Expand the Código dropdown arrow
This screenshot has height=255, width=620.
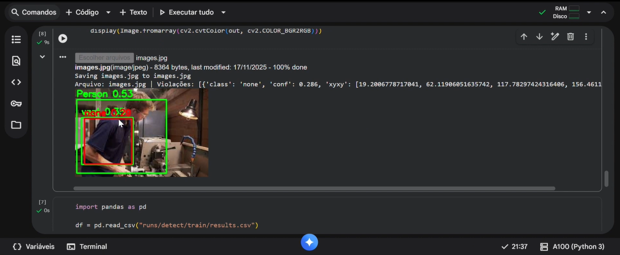pyautogui.click(x=108, y=13)
